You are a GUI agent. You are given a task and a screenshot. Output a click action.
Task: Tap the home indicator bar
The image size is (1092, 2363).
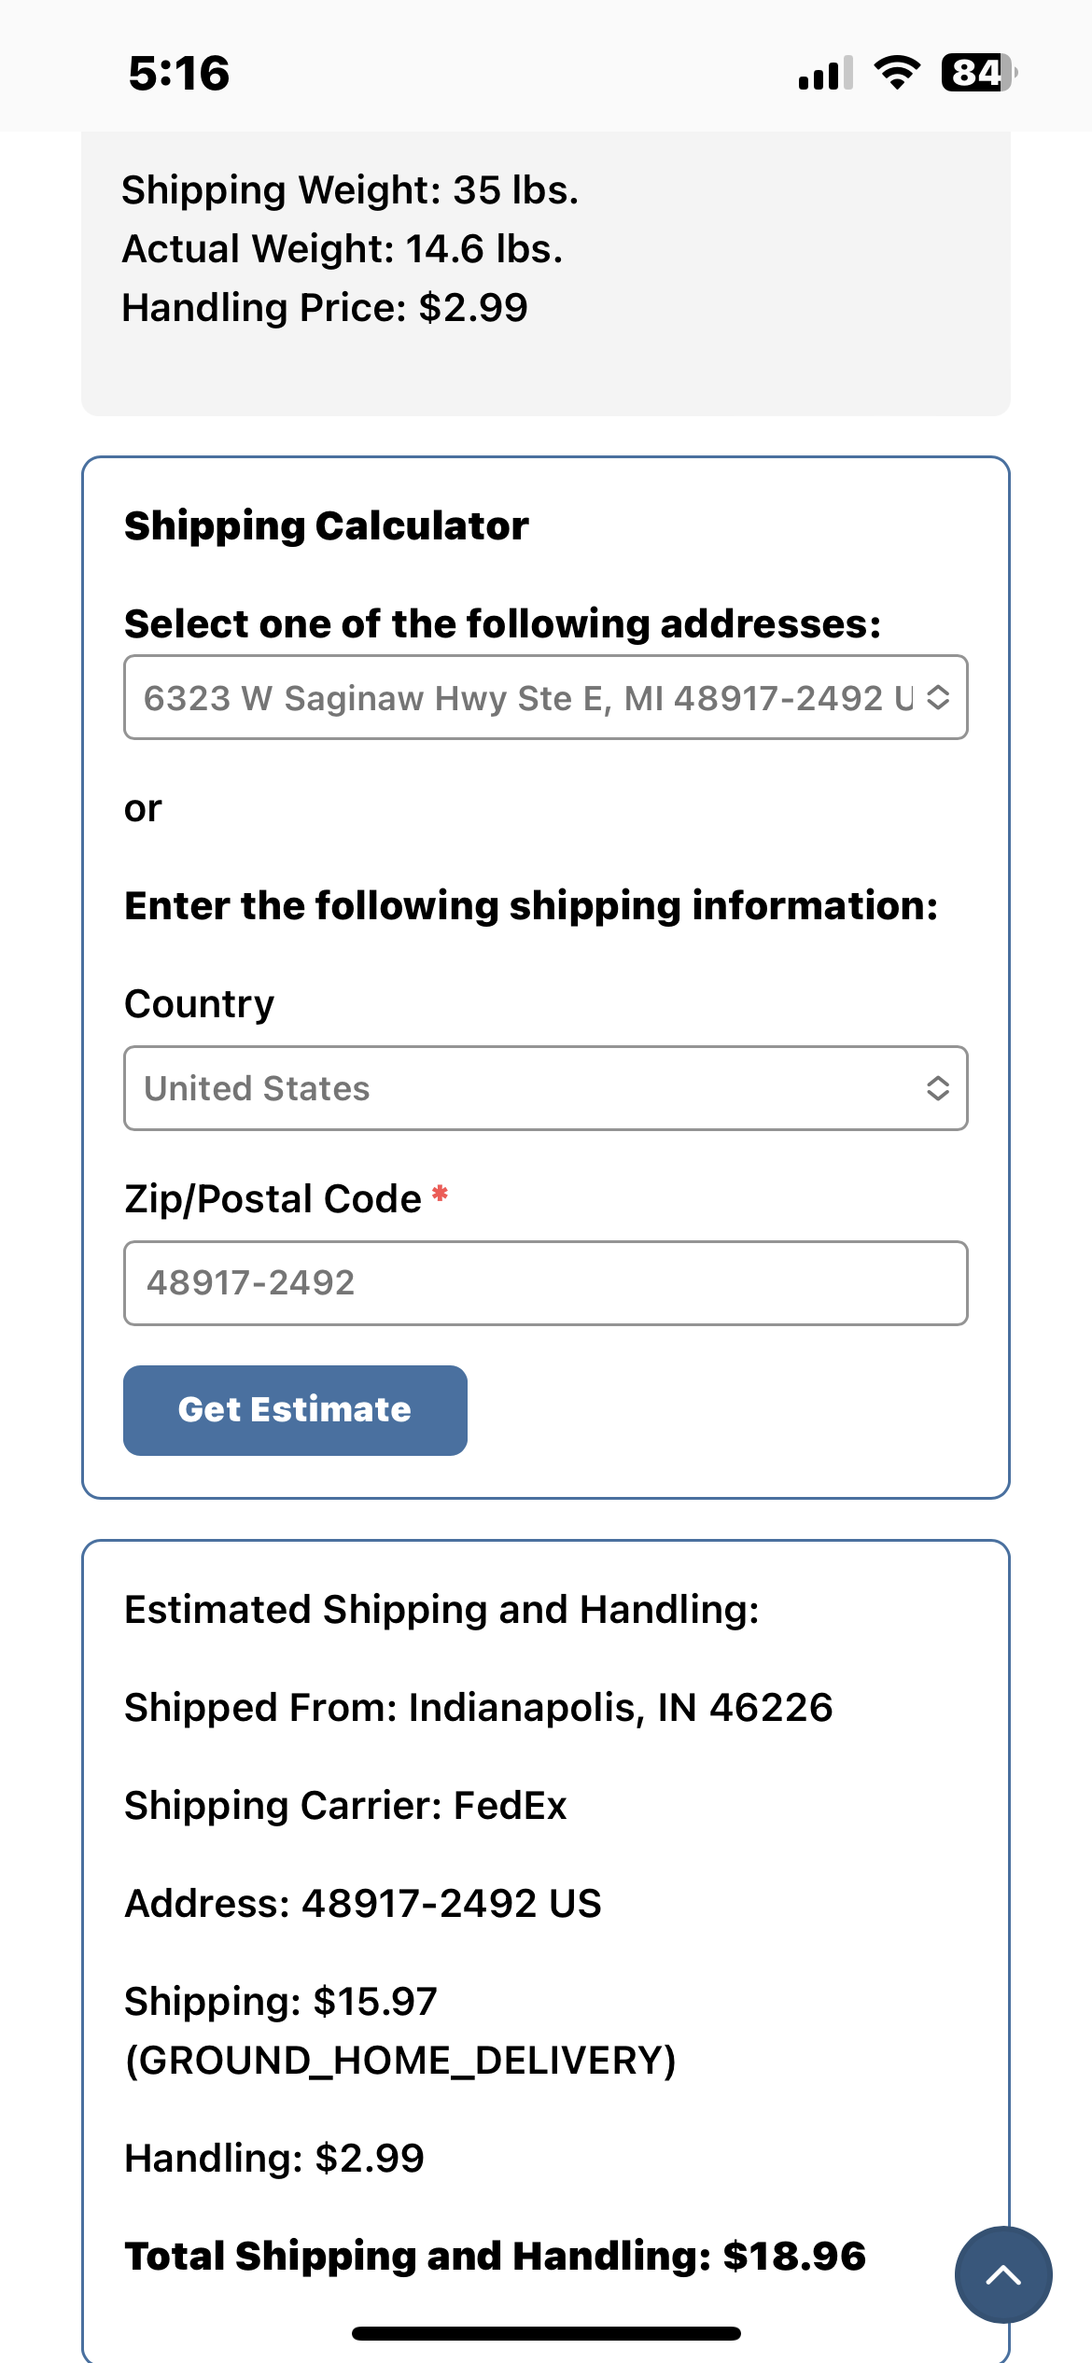click(546, 2333)
